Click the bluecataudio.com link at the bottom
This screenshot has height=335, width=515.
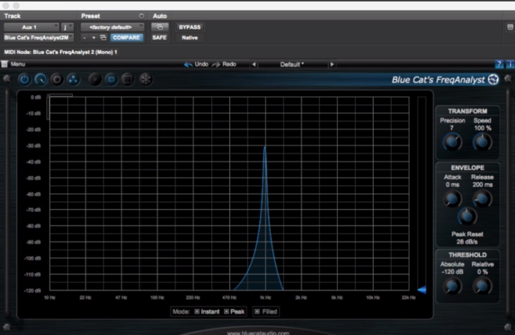click(258, 332)
